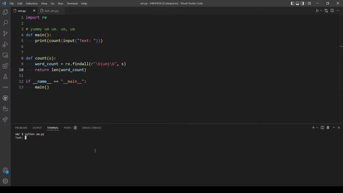
Task: Open the CS50 activity bar item
Action: tap(5, 87)
